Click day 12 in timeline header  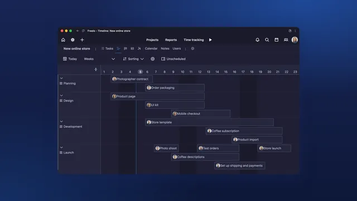point(200,72)
